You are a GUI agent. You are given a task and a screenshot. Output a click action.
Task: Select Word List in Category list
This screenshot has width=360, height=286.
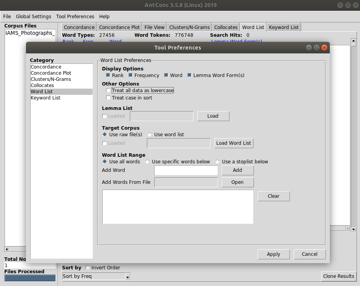point(62,91)
